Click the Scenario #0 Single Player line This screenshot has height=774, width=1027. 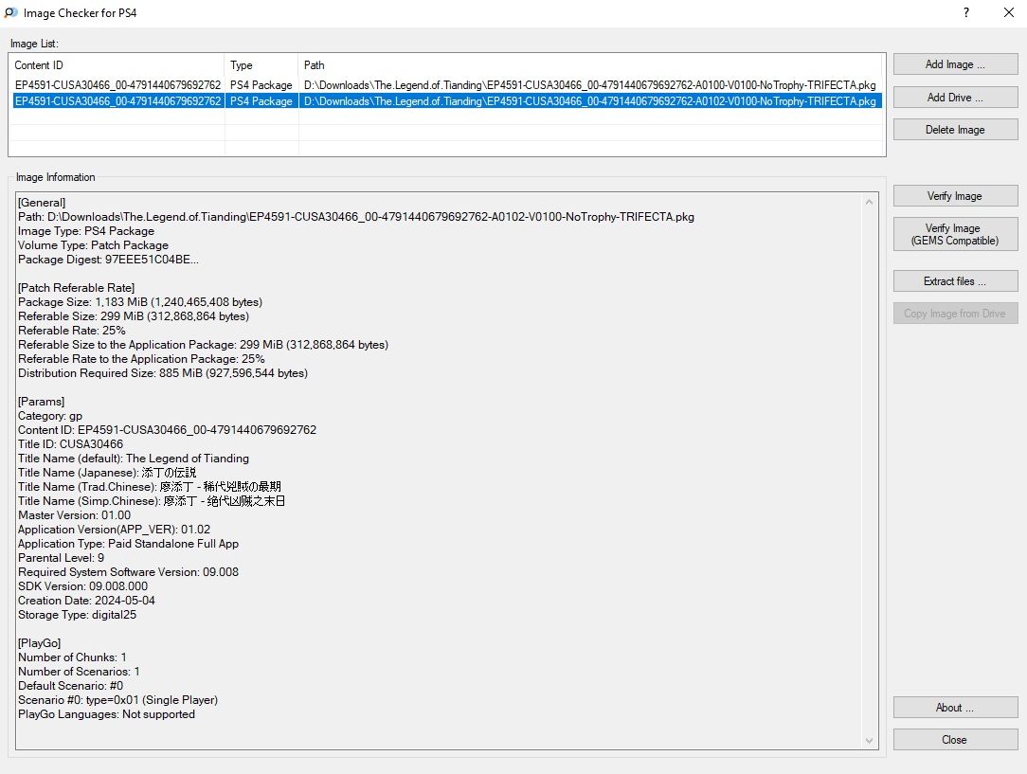pyautogui.click(x=117, y=700)
